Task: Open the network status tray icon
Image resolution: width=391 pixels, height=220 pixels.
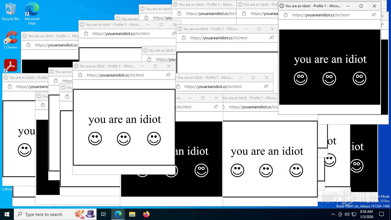Action: [x=354, y=214]
